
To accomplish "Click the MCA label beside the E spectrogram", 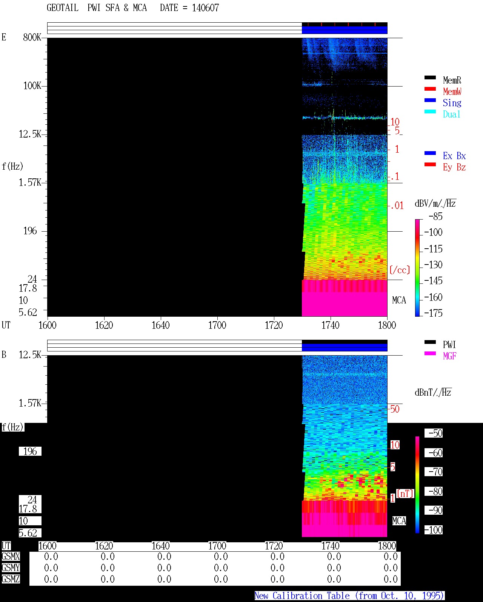I will [x=399, y=300].
